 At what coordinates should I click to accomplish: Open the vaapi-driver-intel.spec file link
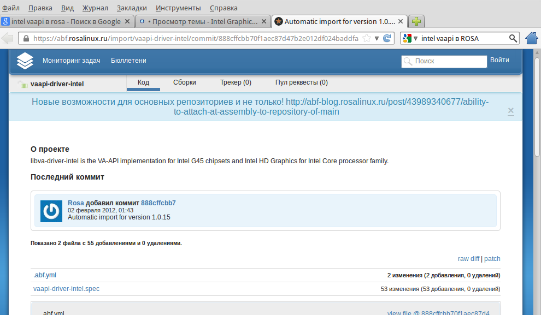pyautogui.click(x=66, y=289)
